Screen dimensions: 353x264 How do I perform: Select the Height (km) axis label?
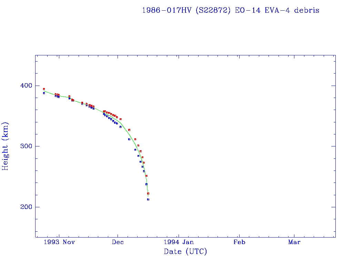click(x=6, y=146)
